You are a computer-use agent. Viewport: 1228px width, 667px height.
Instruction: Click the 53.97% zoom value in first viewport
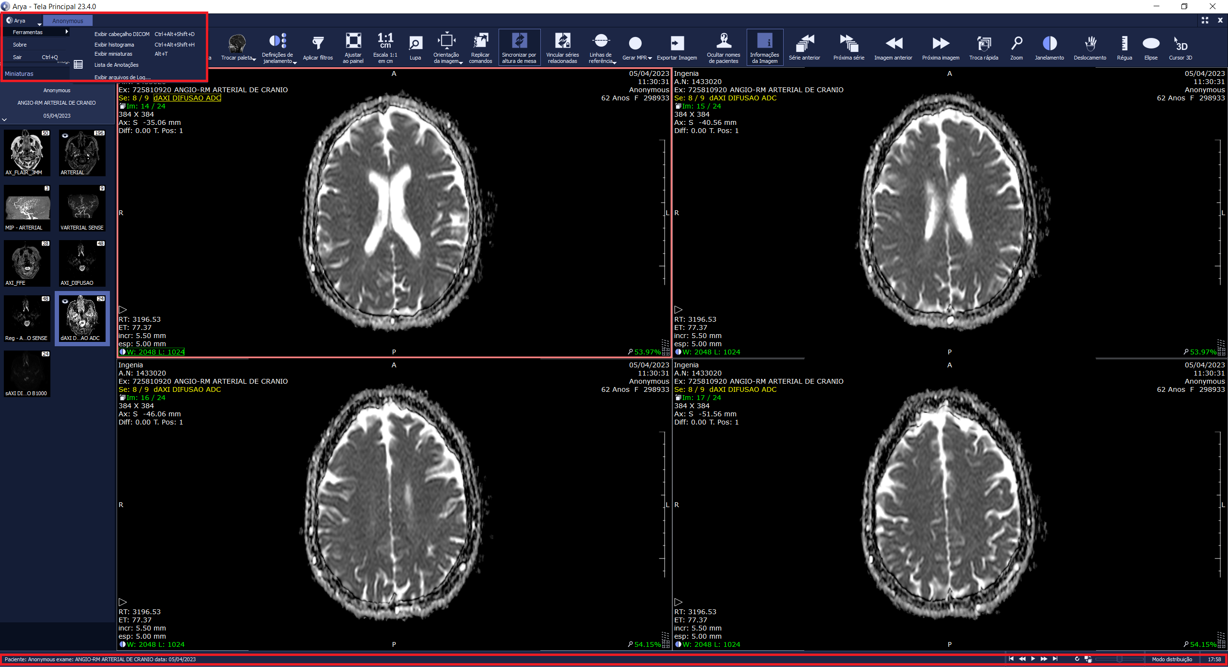[647, 352]
